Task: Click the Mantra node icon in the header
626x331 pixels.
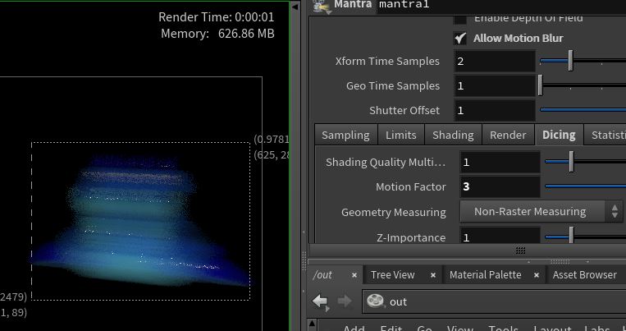Action: click(321, 6)
